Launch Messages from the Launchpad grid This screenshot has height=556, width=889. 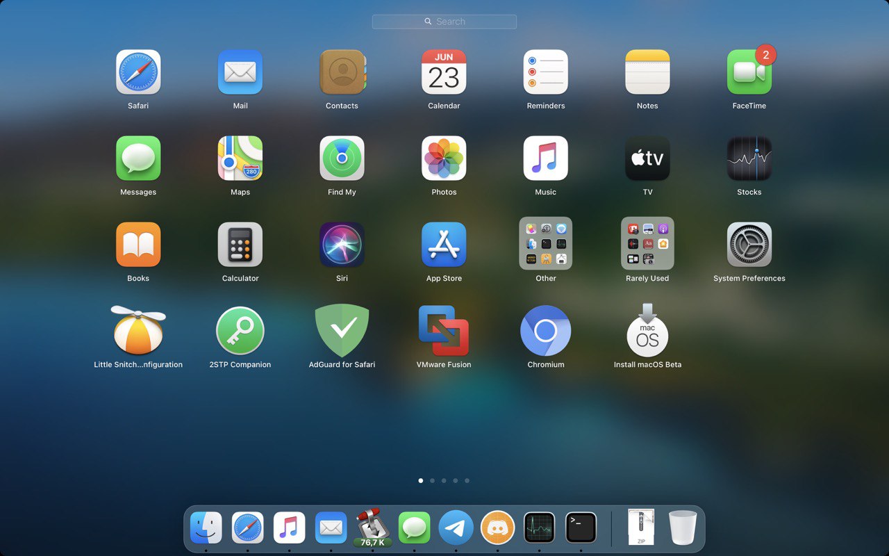[x=138, y=158]
